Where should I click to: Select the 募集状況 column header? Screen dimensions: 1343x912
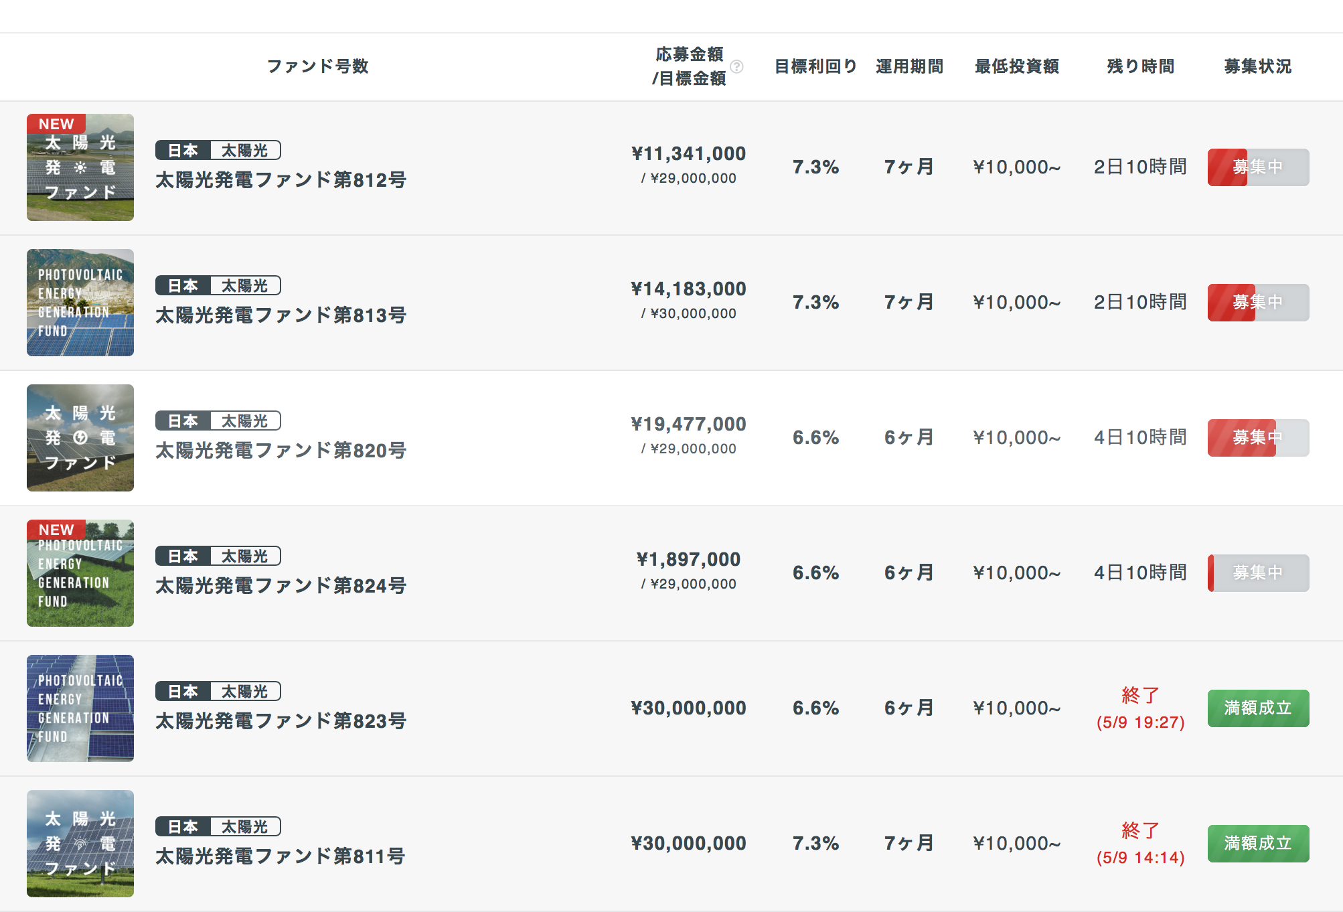1257,66
